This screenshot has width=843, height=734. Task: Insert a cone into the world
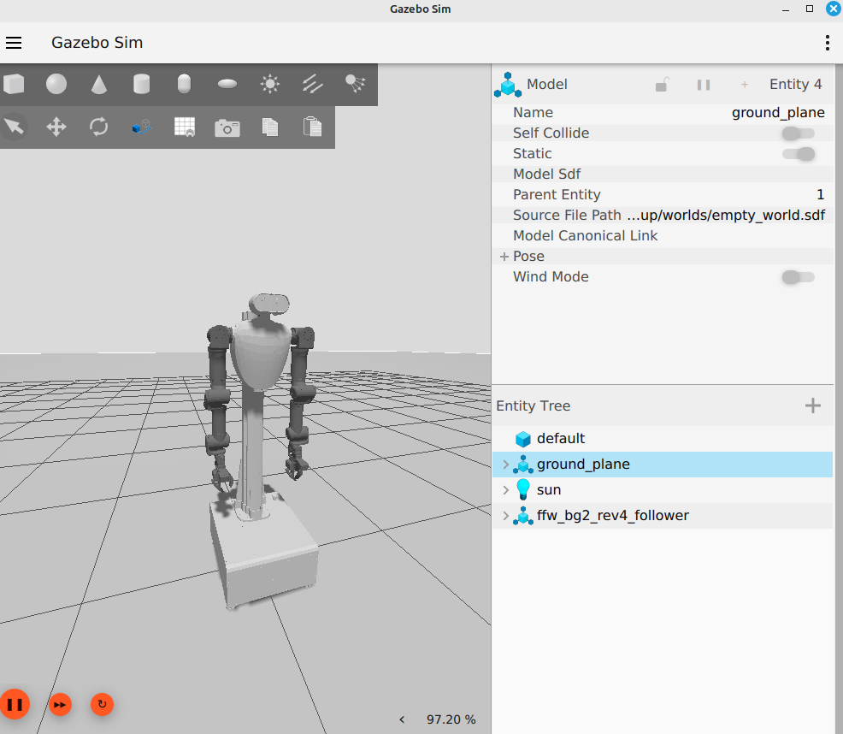[x=97, y=84]
